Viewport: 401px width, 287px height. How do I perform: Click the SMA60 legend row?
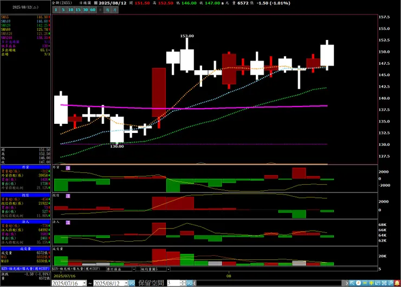click(x=25, y=29)
